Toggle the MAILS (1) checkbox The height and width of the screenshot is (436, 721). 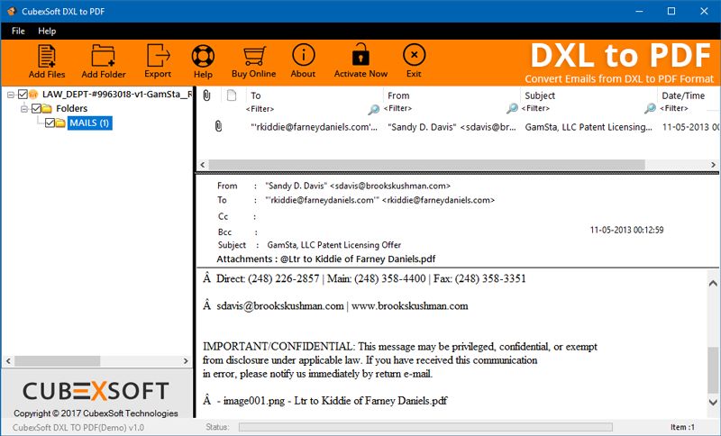(50, 123)
